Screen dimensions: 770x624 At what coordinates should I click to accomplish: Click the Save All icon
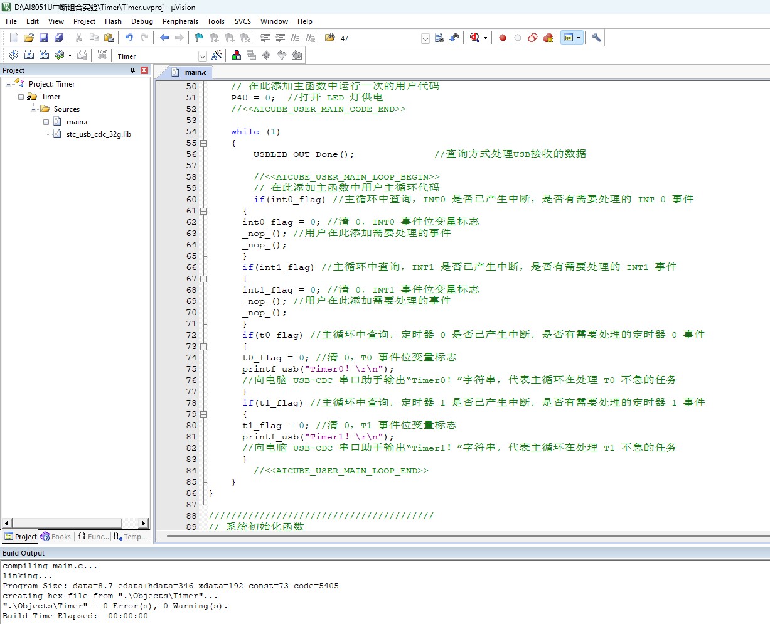(x=59, y=38)
